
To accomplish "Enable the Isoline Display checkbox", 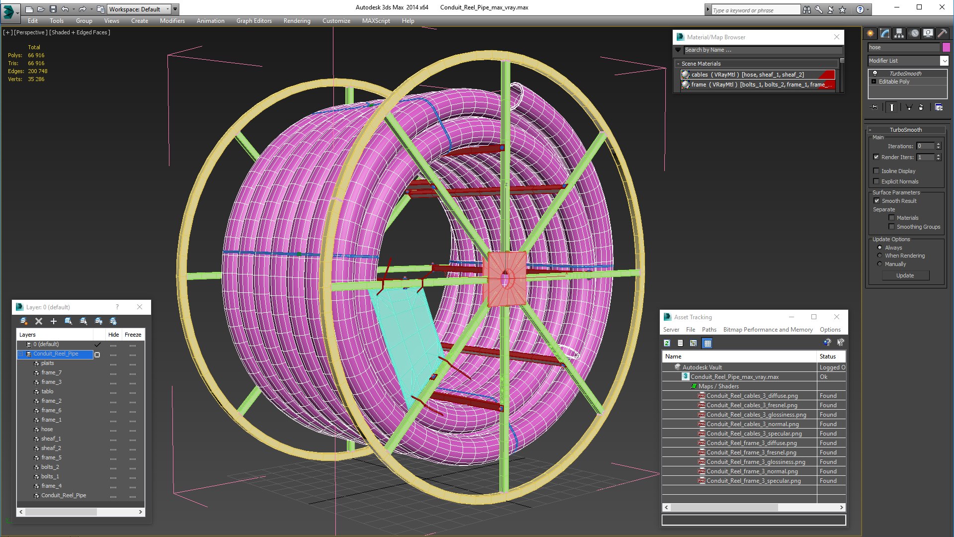I will click(x=876, y=171).
